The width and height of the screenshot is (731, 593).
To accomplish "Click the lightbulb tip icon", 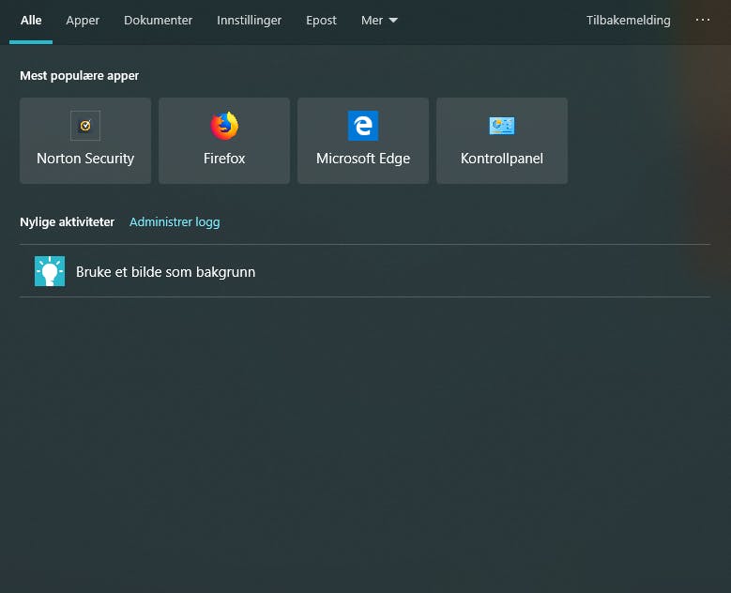I will (x=50, y=271).
